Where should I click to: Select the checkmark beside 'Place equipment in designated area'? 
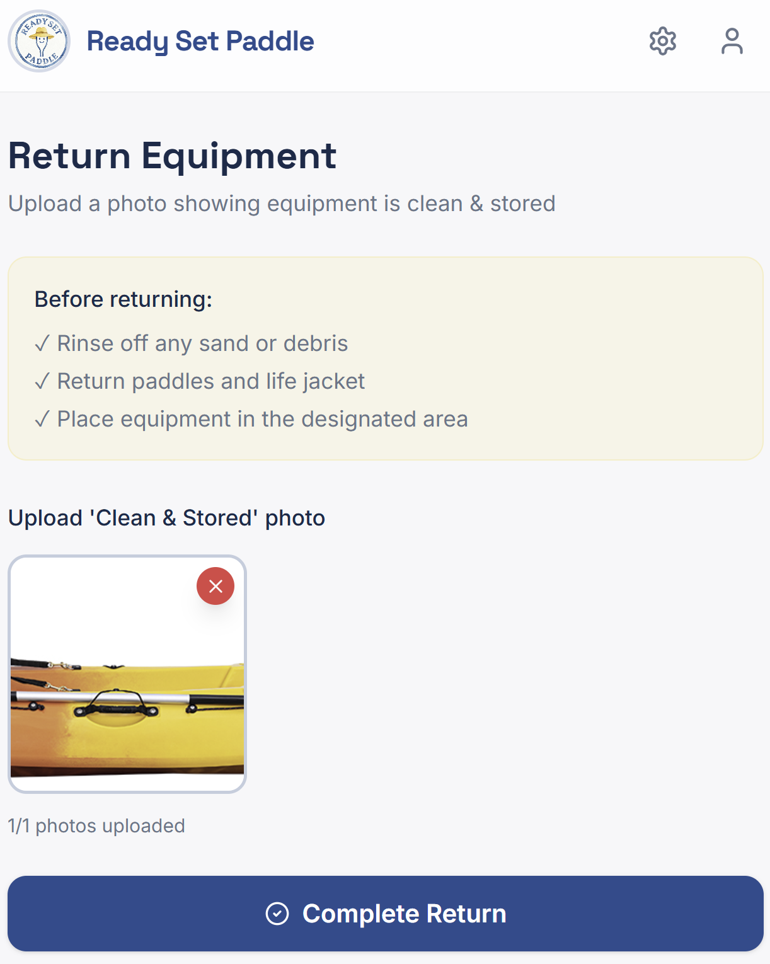[x=42, y=418]
